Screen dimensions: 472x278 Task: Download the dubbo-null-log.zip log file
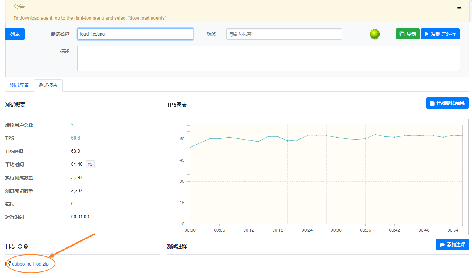click(30, 264)
